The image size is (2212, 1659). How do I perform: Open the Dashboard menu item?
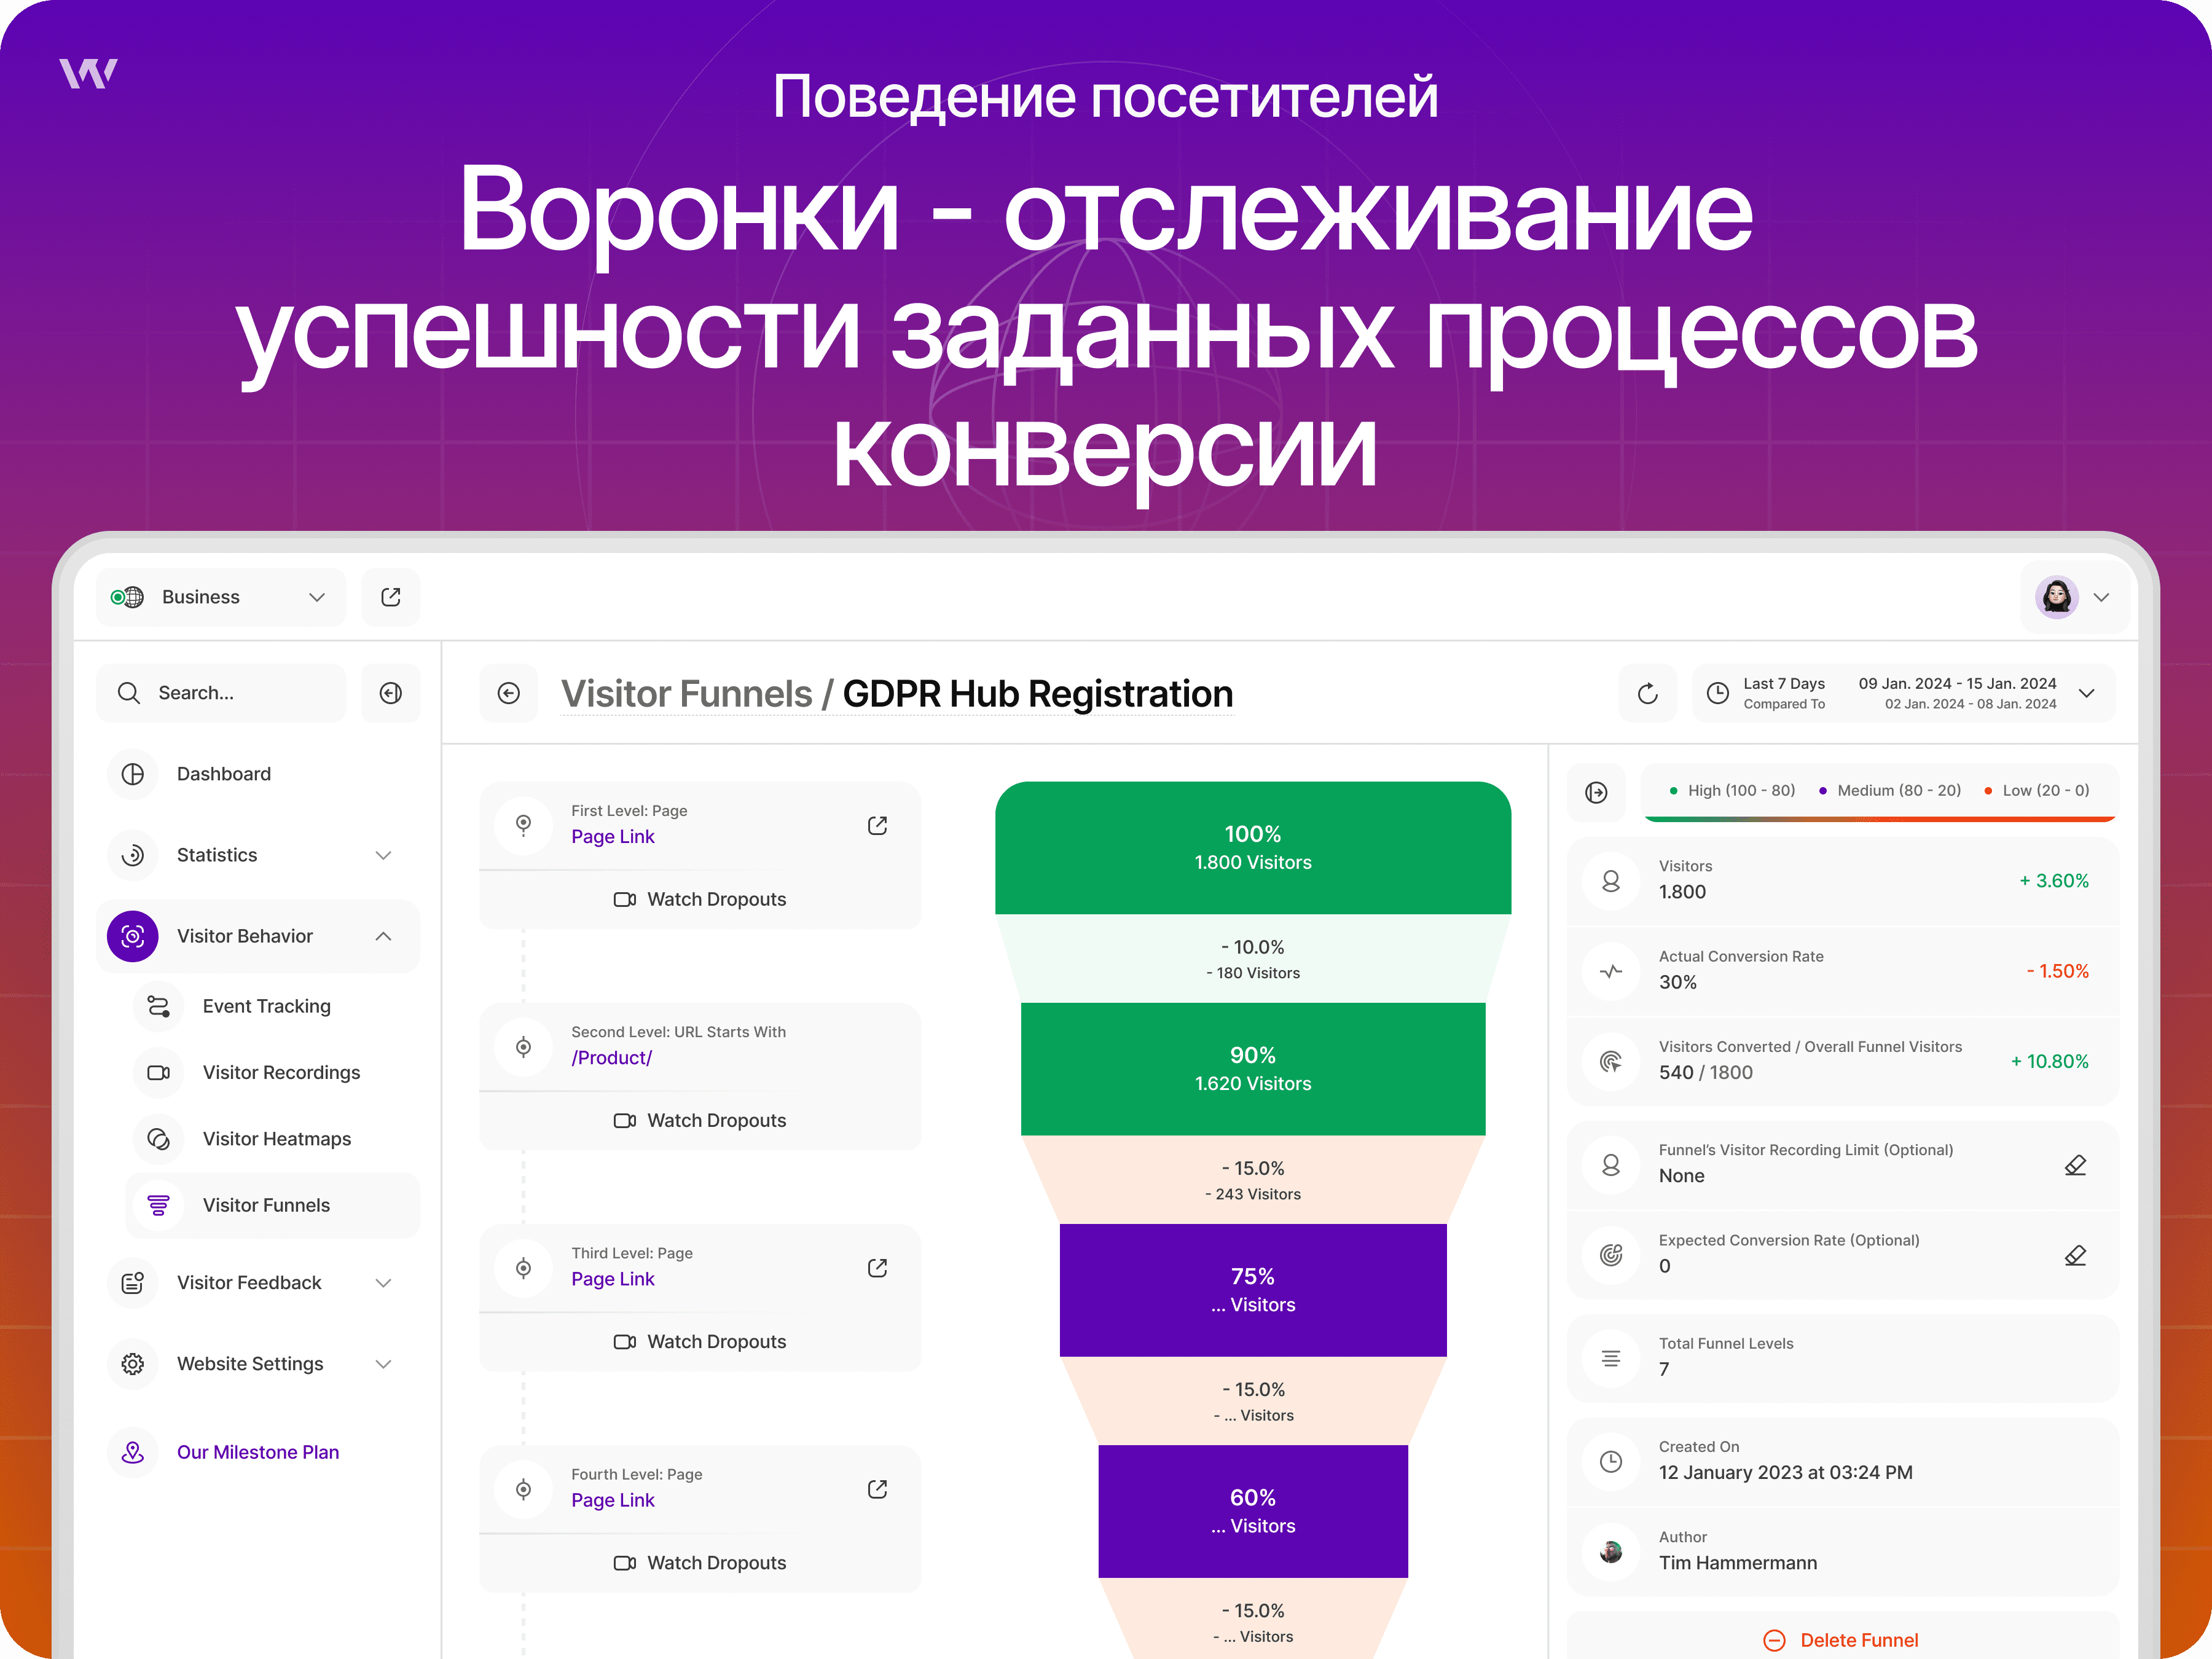pyautogui.click(x=258, y=774)
